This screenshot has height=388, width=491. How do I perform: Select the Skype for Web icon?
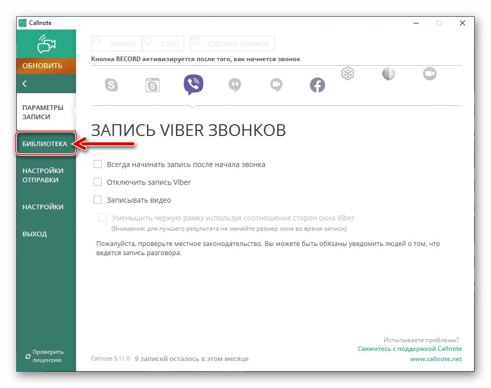(153, 85)
